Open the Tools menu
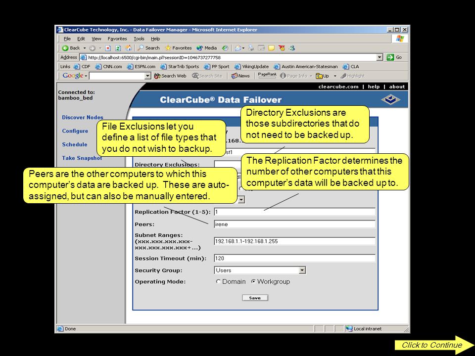This screenshot has width=475, height=356. pyautogui.click(x=139, y=39)
